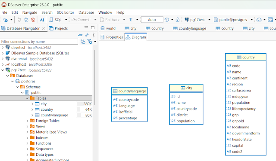Open the Rollback dropdown arrow
This screenshot has width=276, height=161.
124,20
